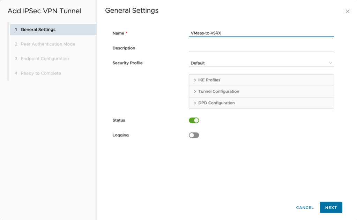Click the chevron arrow beside DPD Configuration
The image size is (357, 221).
(x=195, y=103)
